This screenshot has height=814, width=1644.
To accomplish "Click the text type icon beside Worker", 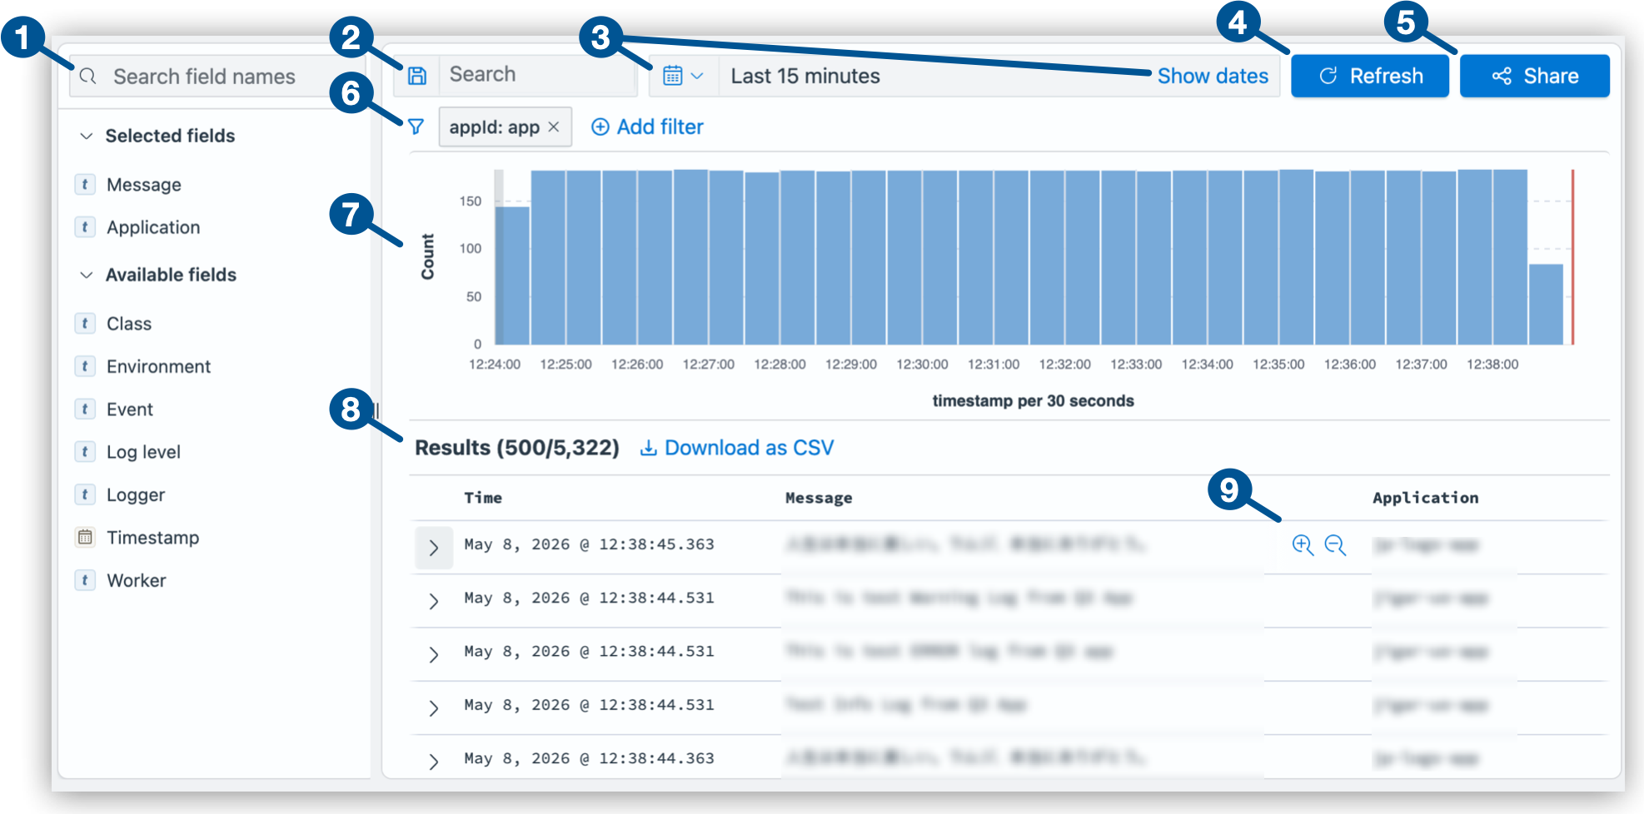I will click(x=85, y=580).
